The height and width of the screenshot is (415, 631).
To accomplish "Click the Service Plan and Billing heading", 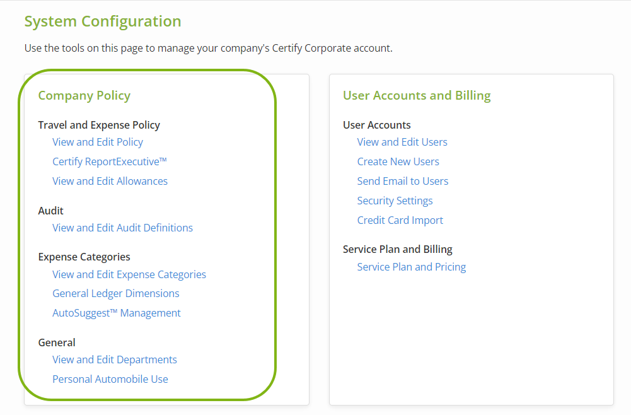I will (x=397, y=249).
